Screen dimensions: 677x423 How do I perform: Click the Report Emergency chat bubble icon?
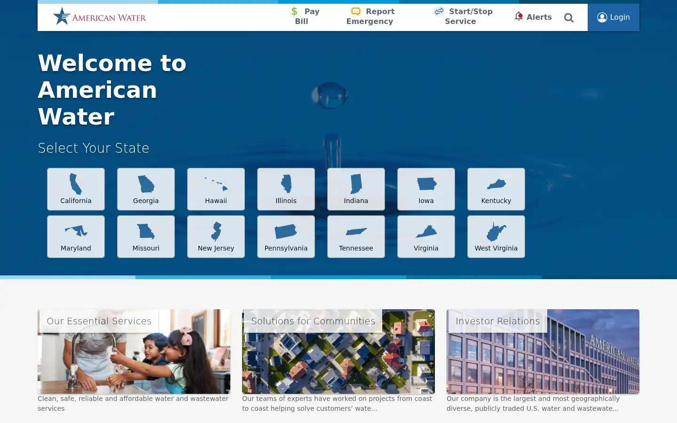[x=356, y=11]
